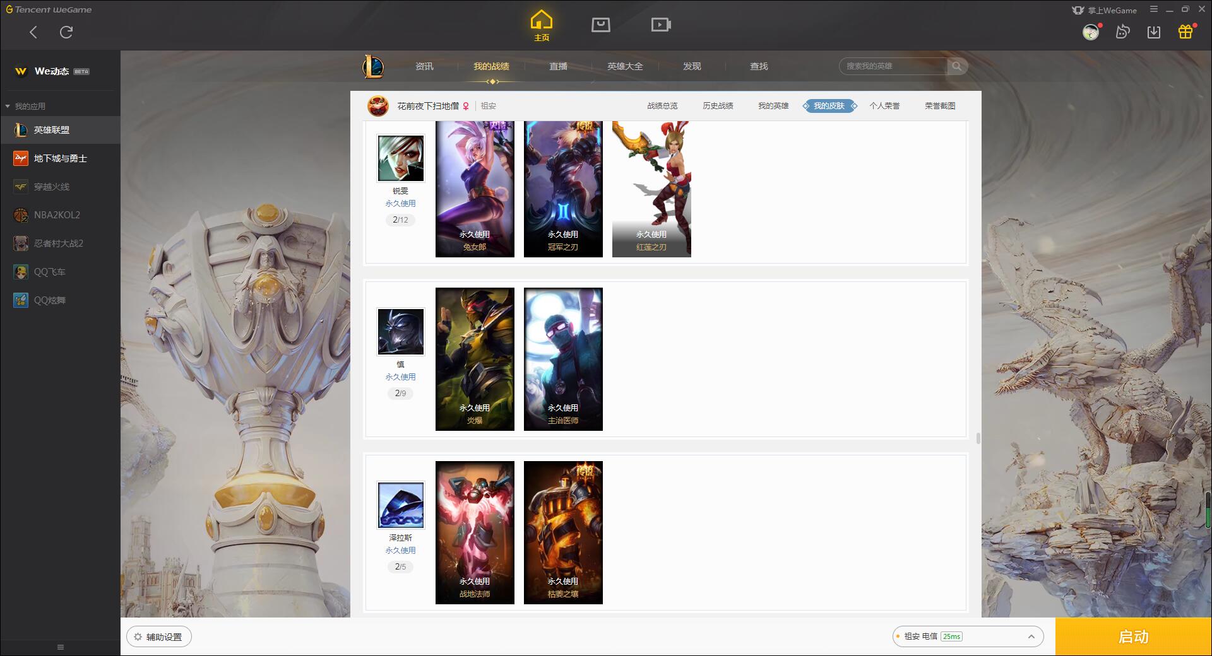Click the 2/9 skin count badge
1212x656 pixels.
tap(400, 394)
